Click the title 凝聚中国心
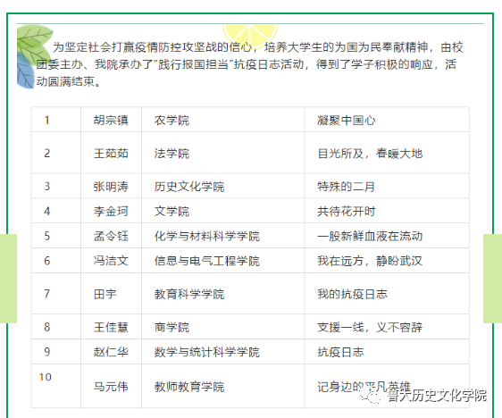502x418 pixels. [346, 121]
